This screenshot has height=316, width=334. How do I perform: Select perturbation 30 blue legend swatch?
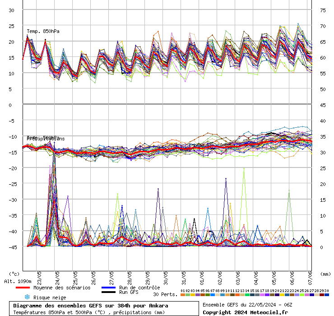pyautogui.click(x=326, y=295)
